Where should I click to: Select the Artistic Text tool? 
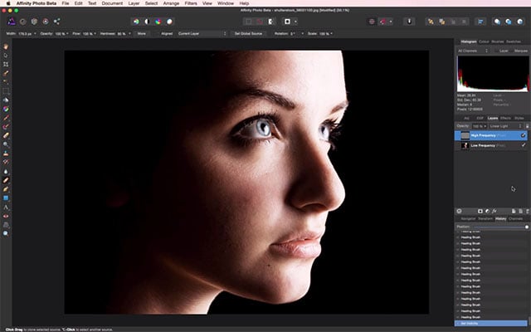[x=7, y=207]
